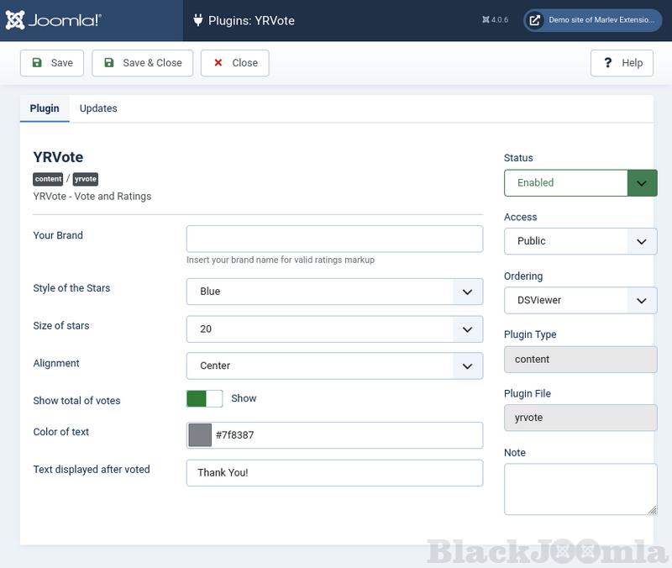Open the Alignment dropdown set to Center

pos(334,366)
